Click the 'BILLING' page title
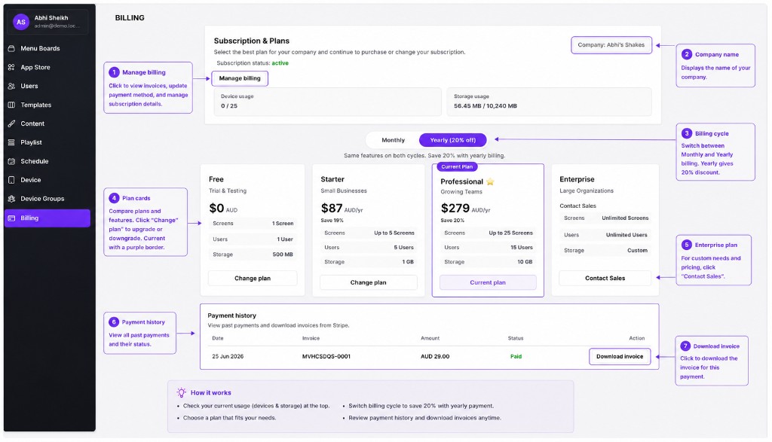The image size is (772, 442). point(130,18)
